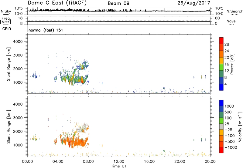Click the "28" label on power colorbar
243x168 pixels.
(227, 44)
